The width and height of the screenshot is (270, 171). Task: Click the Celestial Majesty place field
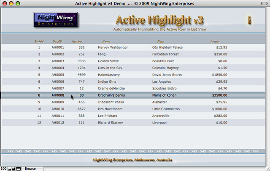165,68
